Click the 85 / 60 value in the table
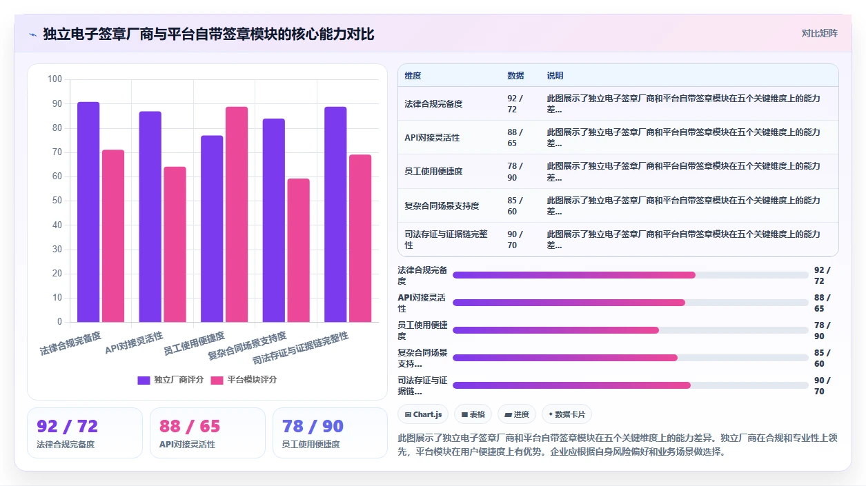The image size is (866, 486). click(x=515, y=205)
